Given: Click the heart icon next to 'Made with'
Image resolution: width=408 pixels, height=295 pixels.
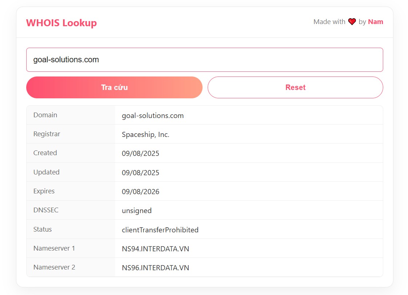Looking at the screenshot, I should [x=352, y=21].
